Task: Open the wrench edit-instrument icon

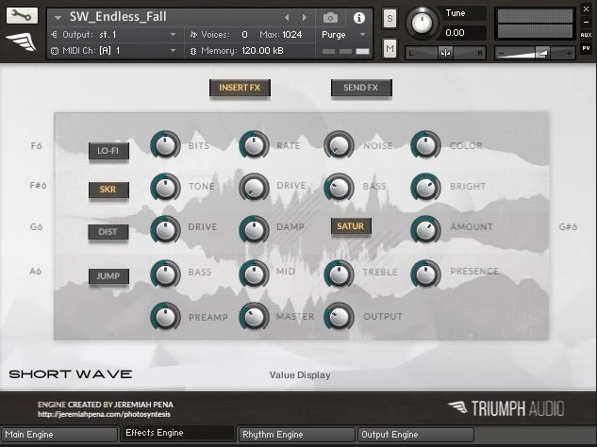Action: click(22, 16)
